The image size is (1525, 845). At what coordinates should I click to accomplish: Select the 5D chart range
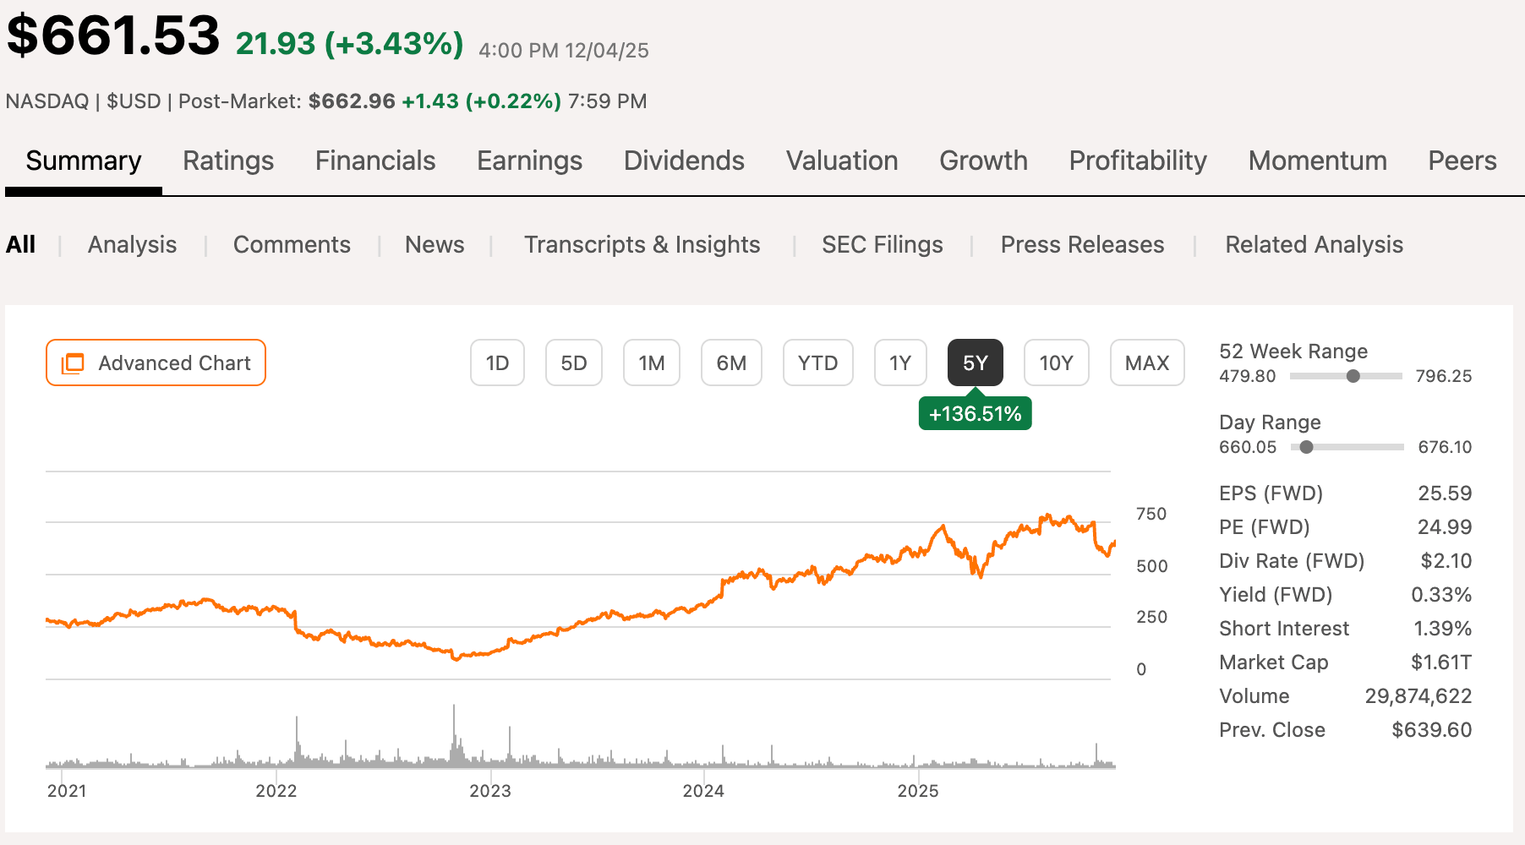[574, 363]
